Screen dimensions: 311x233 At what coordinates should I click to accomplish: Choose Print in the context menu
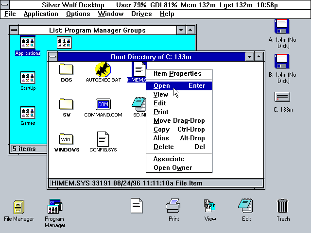[179, 112]
